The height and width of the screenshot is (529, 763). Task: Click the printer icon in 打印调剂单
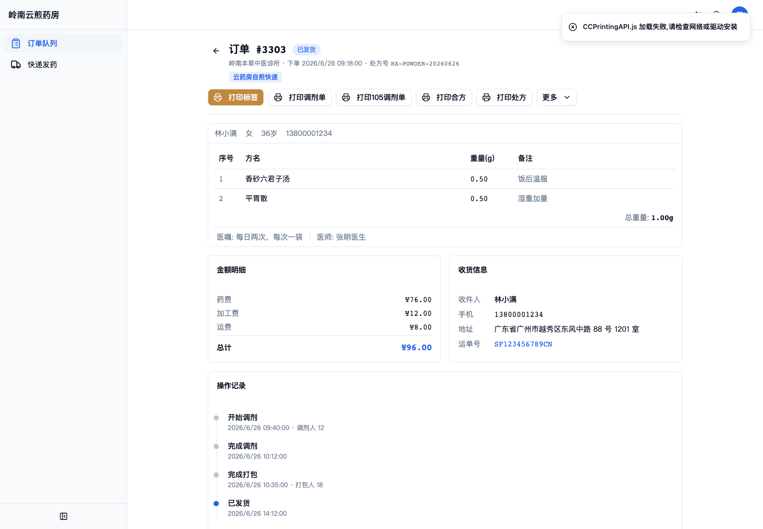278,97
